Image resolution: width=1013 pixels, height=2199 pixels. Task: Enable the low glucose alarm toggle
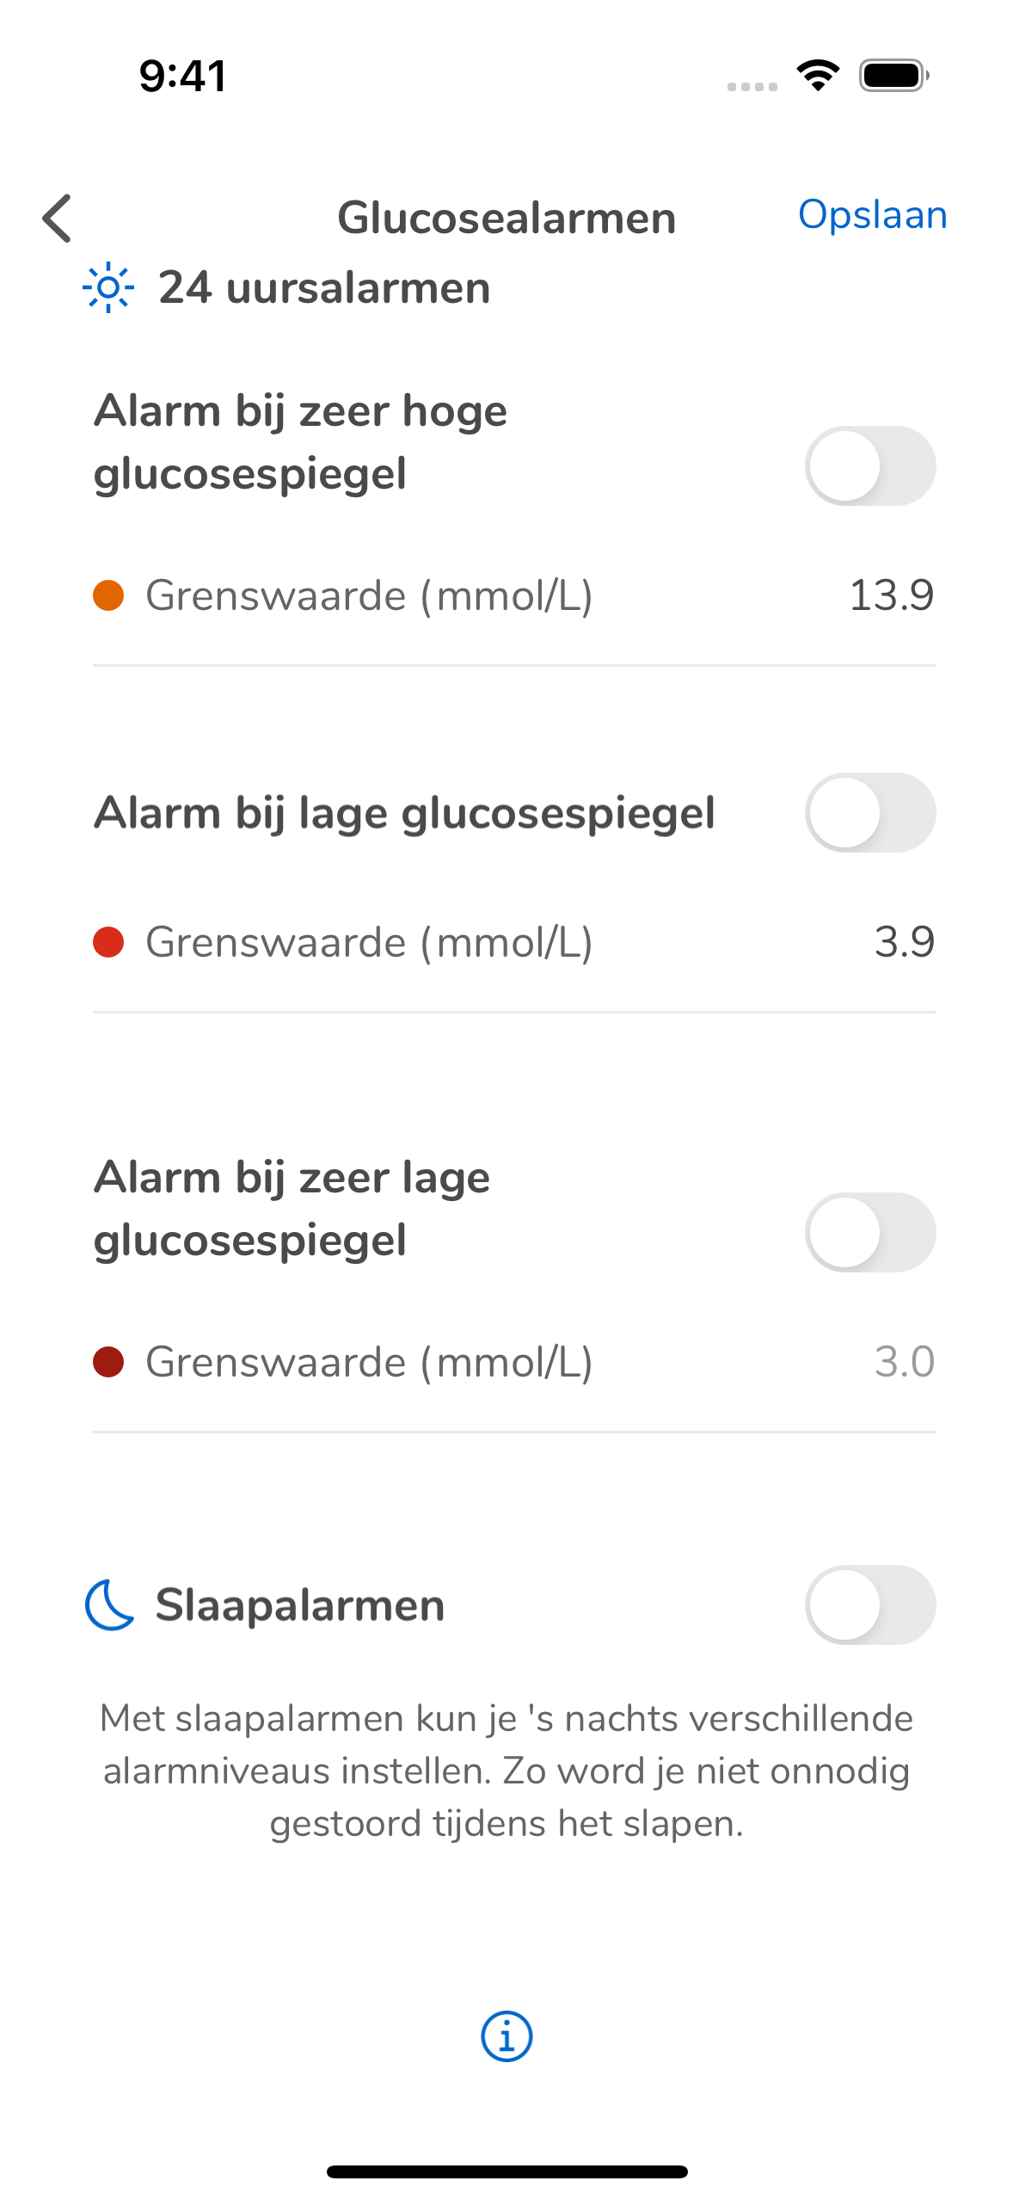pos(870,812)
